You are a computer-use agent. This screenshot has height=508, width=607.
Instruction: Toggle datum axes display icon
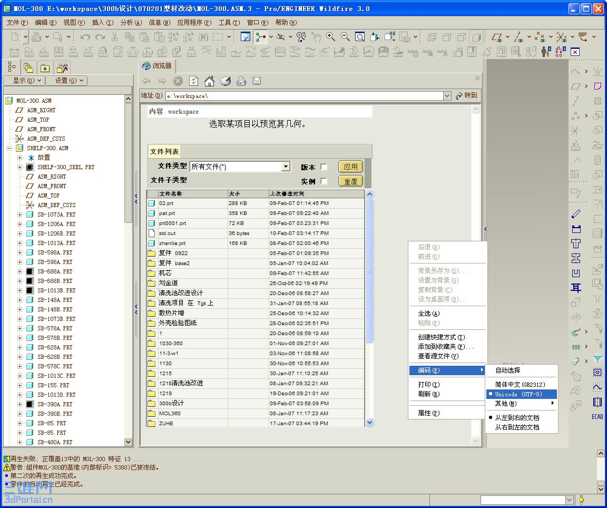point(518,37)
